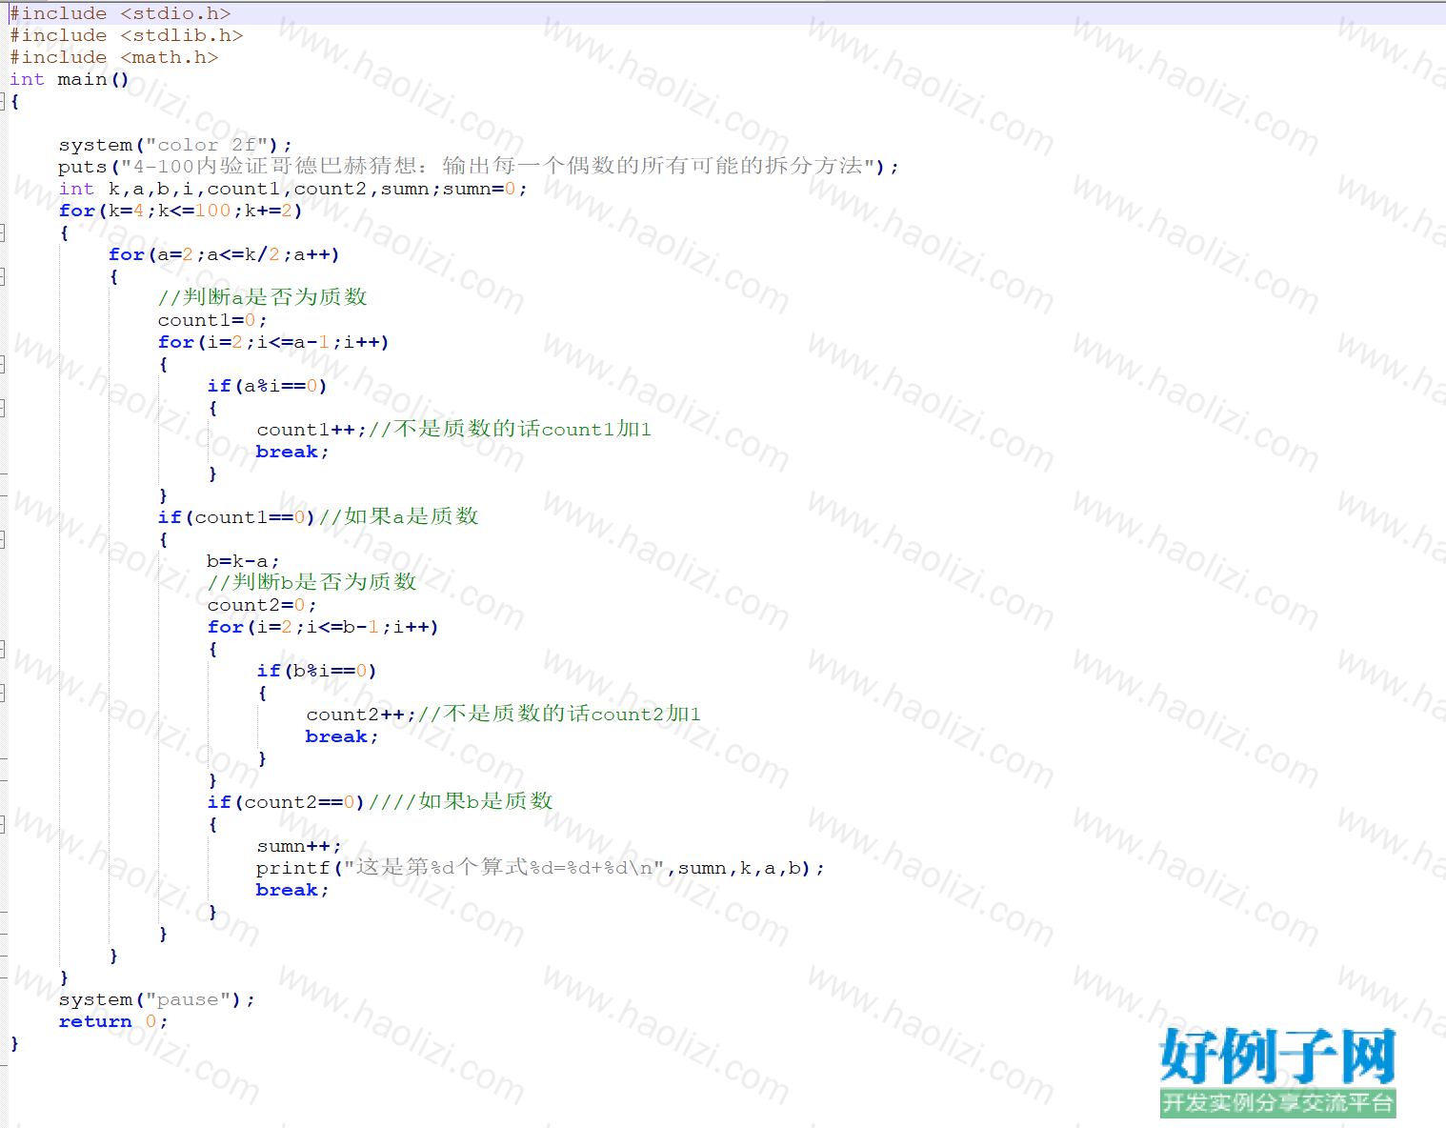Click the if(count1==0) condition
The height and width of the screenshot is (1128, 1446).
tap(236, 517)
